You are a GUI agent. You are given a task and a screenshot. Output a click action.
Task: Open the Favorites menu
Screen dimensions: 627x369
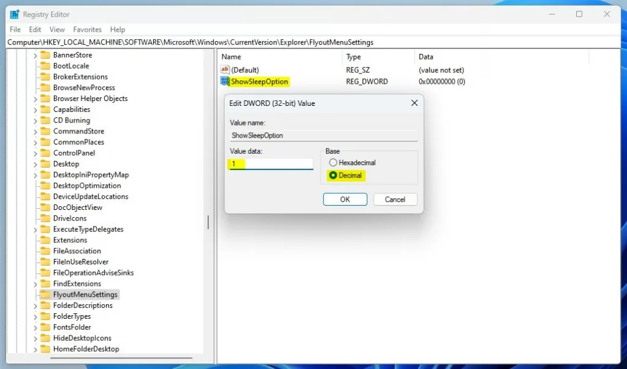click(87, 29)
